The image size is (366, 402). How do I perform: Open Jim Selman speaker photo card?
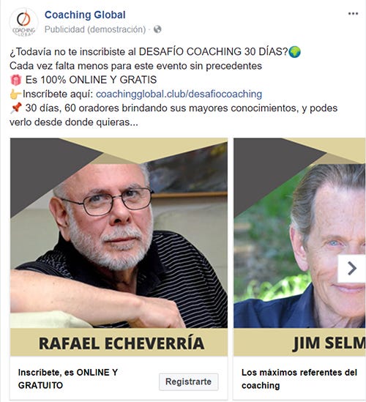click(299, 233)
